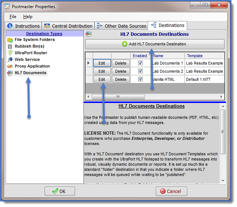
Task: Toggle Enabled checkbox for Lab Documents 2
Action: point(140,71)
